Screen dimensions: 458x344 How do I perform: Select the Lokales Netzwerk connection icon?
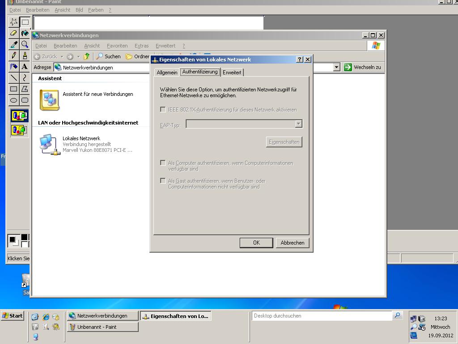50,145
